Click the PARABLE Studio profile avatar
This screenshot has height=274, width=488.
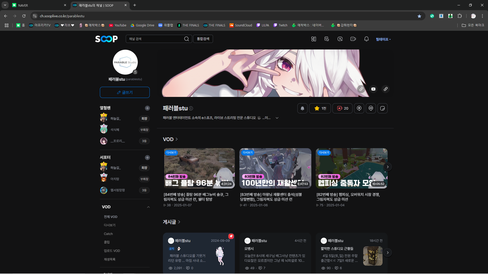[x=125, y=62]
